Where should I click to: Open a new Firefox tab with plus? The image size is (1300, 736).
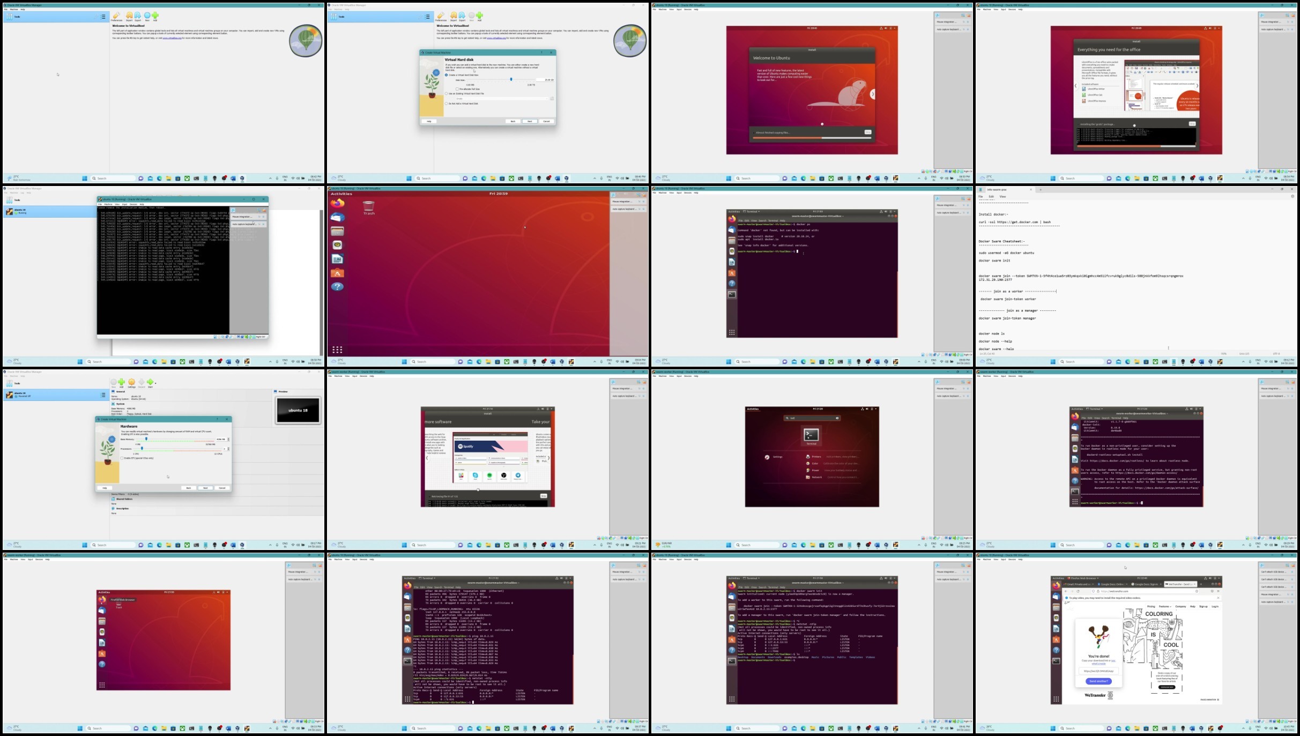[1201, 584]
